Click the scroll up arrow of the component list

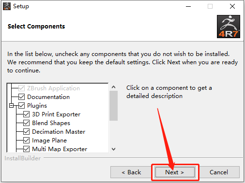(113, 87)
